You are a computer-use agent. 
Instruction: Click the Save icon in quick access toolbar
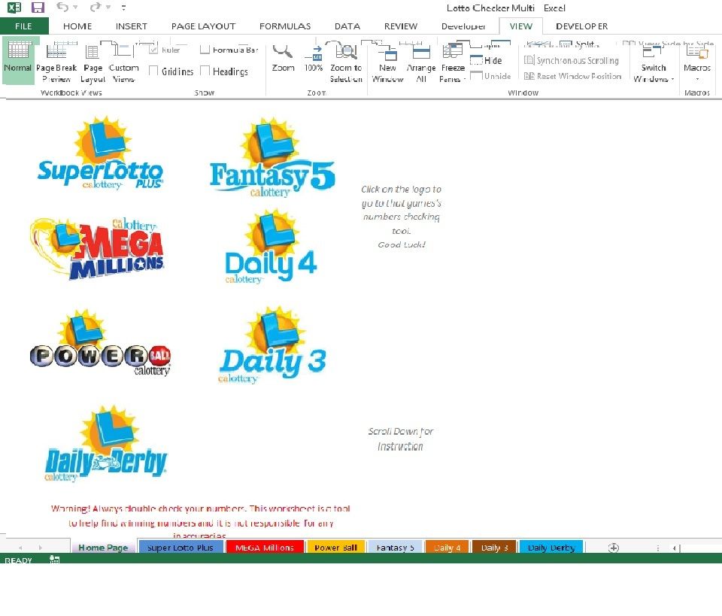(x=38, y=8)
